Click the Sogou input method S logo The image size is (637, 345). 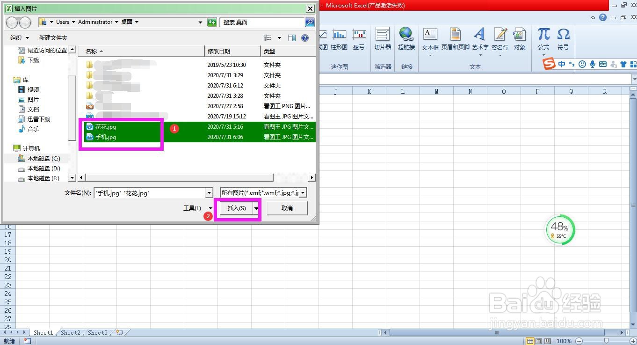(x=550, y=64)
